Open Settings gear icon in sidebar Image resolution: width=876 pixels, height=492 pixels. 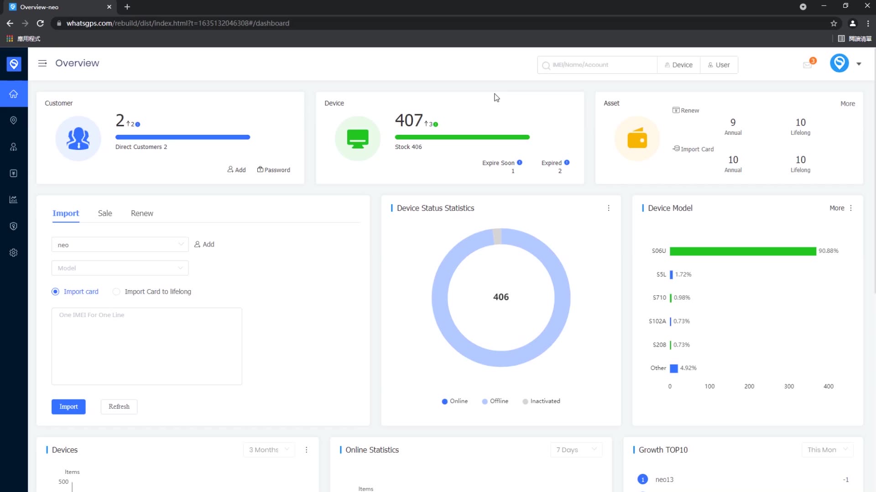13,252
